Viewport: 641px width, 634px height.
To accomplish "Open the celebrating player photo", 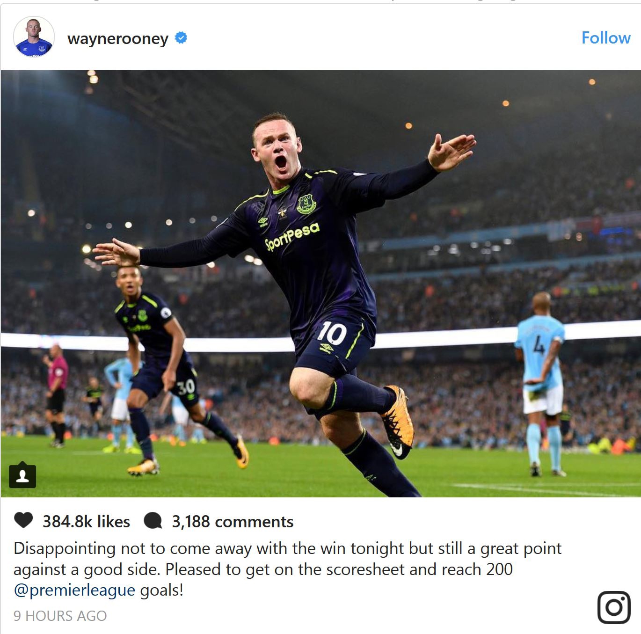I will [320, 284].
